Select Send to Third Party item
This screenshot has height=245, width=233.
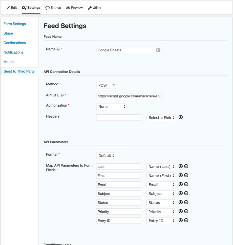click(x=19, y=71)
